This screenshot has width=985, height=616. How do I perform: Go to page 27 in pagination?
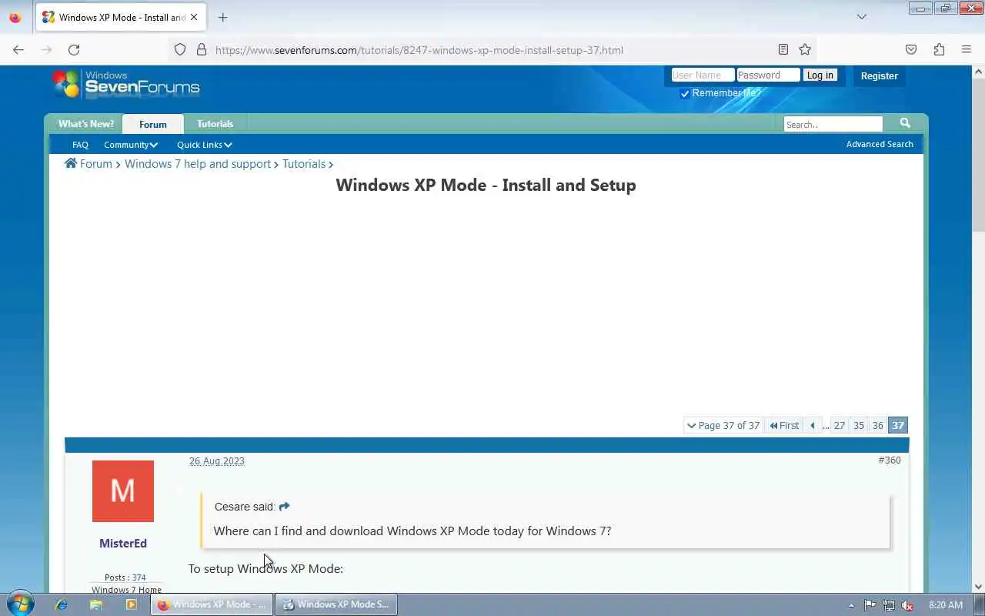click(840, 425)
